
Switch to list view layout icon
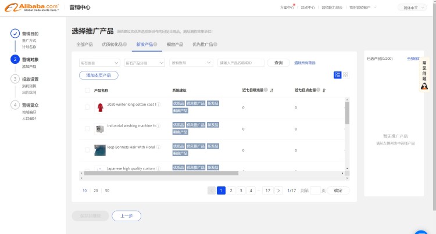click(337, 75)
